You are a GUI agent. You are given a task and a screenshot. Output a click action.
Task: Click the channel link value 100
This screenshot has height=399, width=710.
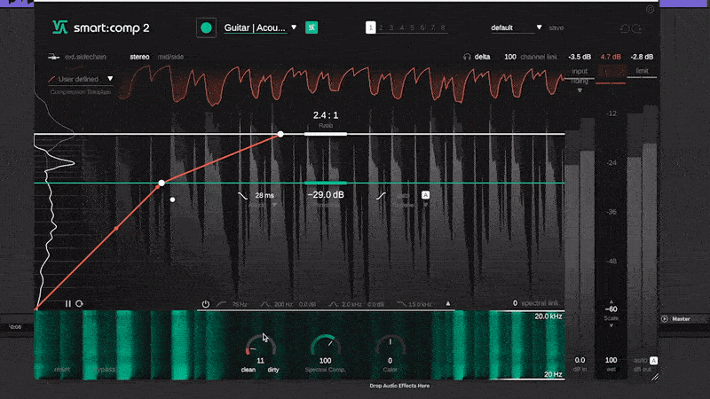[509, 57]
